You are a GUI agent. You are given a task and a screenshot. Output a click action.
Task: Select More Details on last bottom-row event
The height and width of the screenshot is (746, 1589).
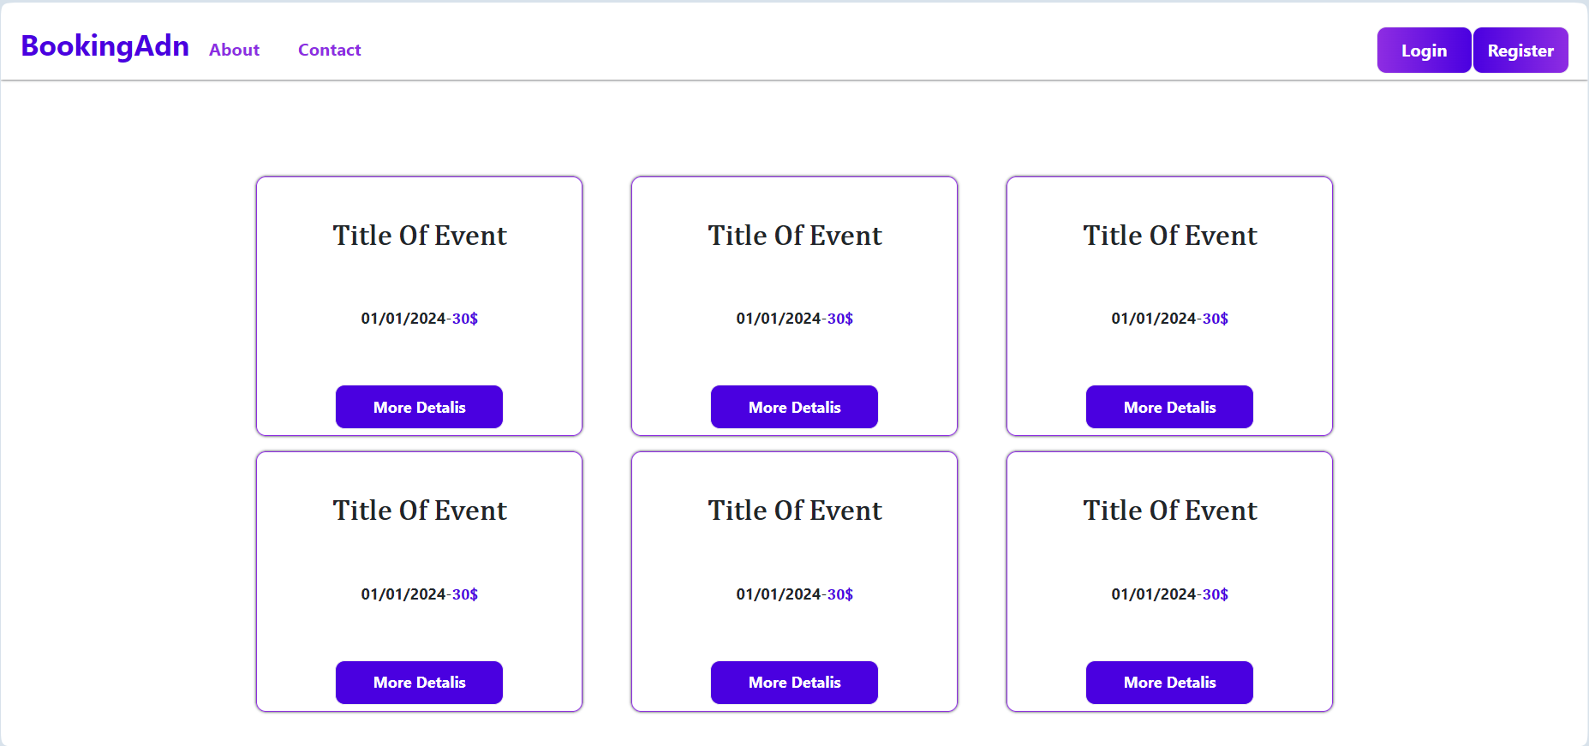coord(1169,683)
